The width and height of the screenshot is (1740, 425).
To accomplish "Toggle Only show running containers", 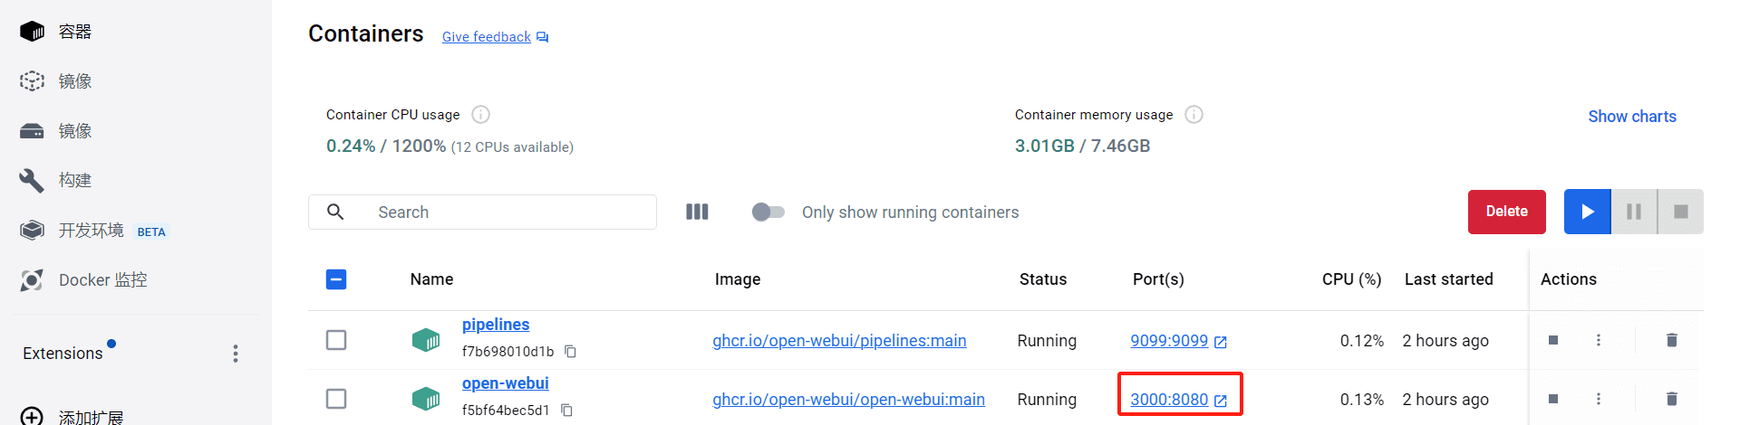I will pyautogui.click(x=768, y=212).
